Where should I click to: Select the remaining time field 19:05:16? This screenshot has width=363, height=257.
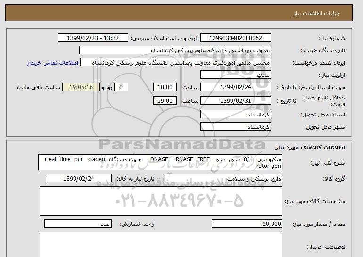[81, 87]
